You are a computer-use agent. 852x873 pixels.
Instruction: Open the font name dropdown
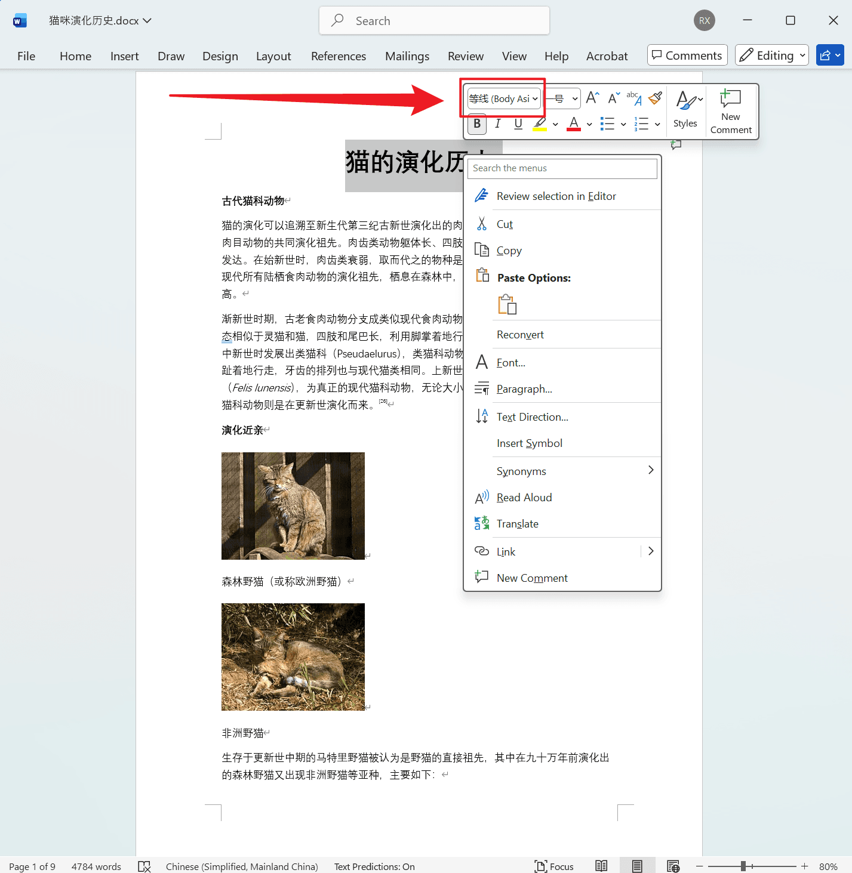coord(536,98)
